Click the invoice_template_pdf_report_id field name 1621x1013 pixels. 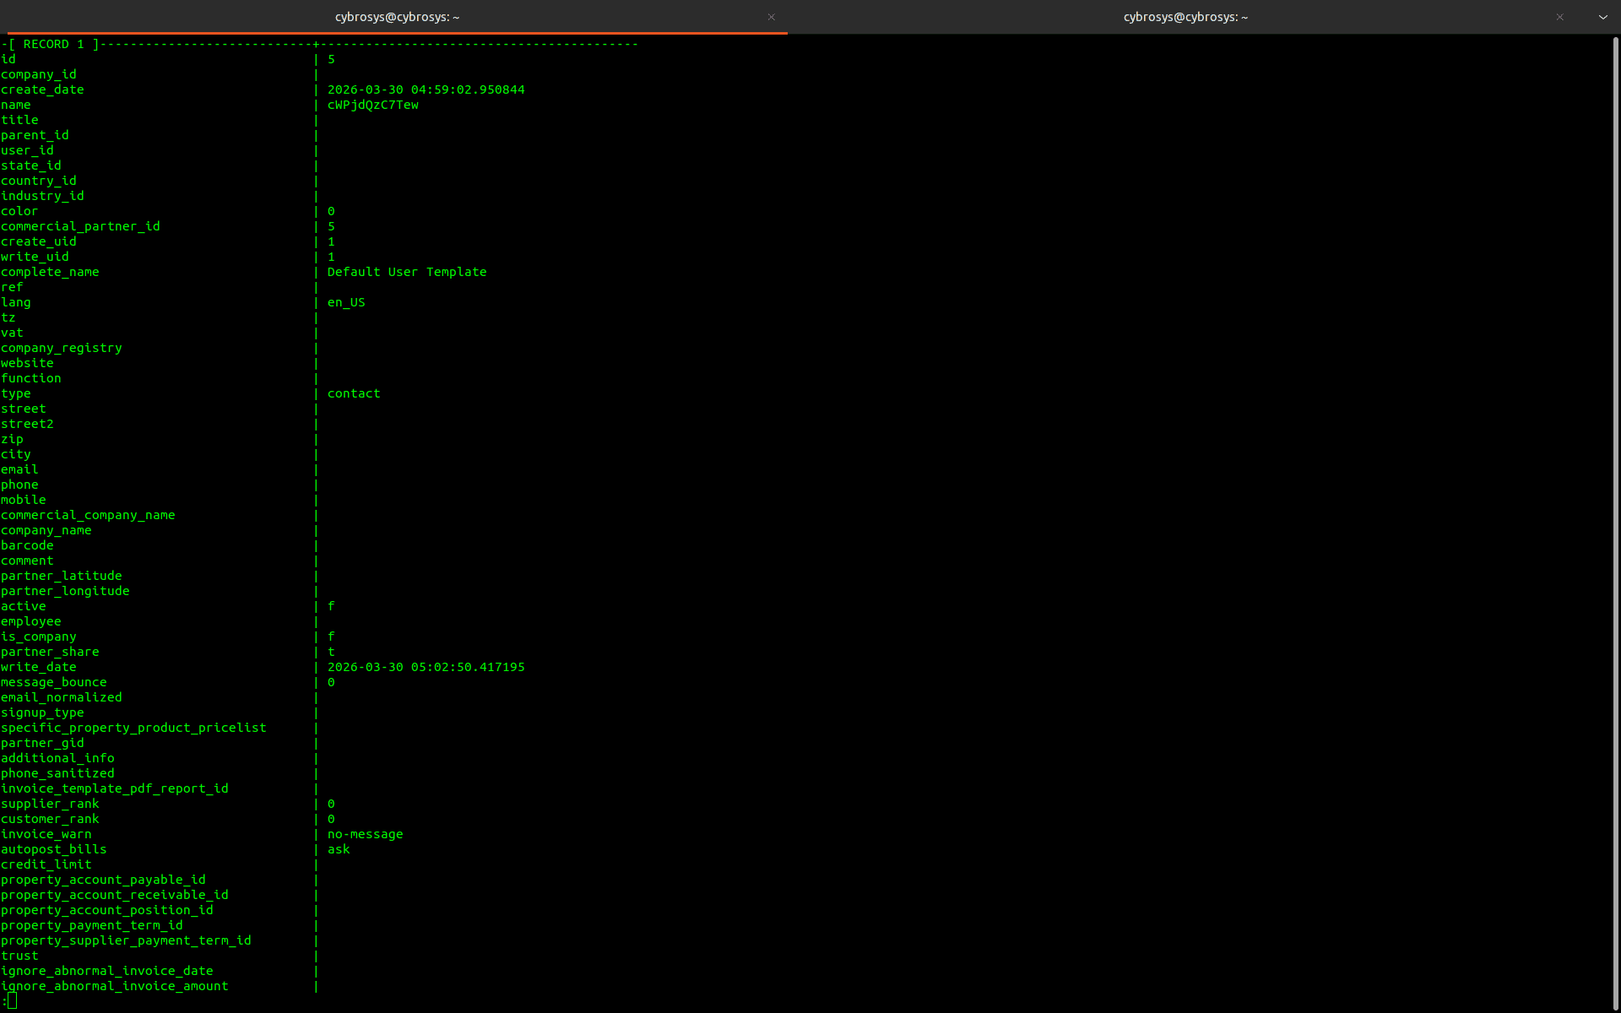[x=115, y=788]
